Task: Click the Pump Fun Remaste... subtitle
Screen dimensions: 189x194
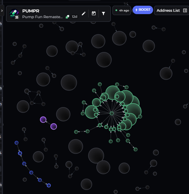Action: click(42, 17)
